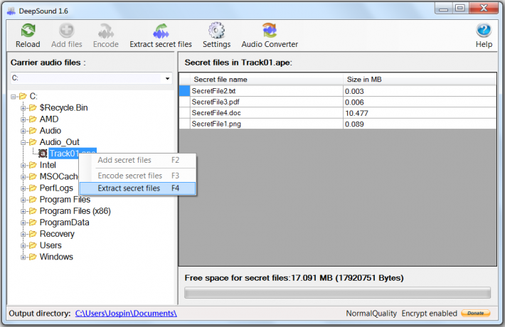505x327 pixels.
Task: Expand the $Recycle.Bin tree node
Action: pyautogui.click(x=23, y=108)
